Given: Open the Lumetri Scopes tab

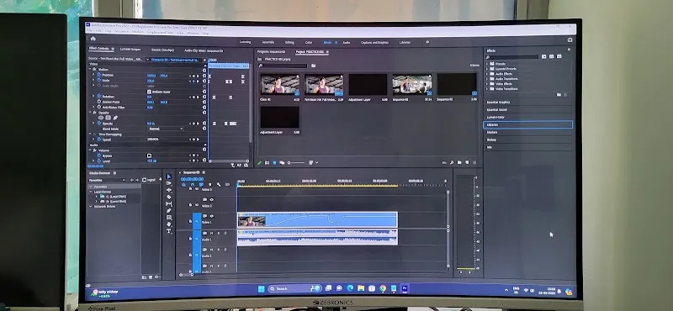Looking at the screenshot, I should (x=130, y=50).
